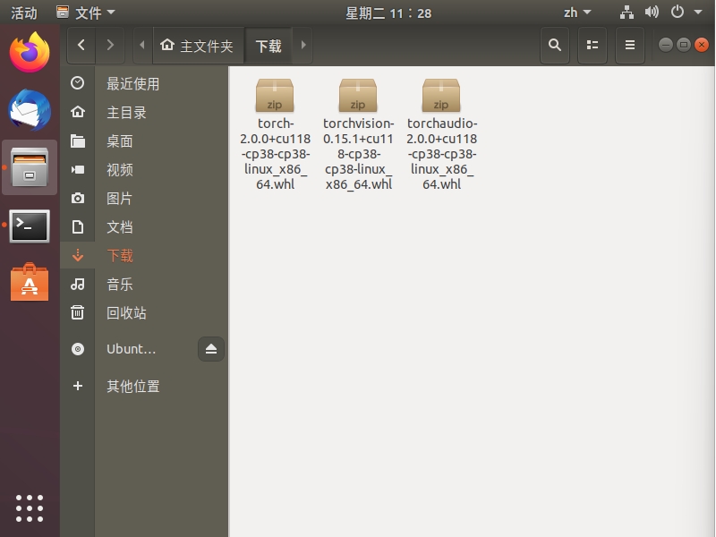Switch to list view layout
Screen dimensions: 716x537
point(592,45)
